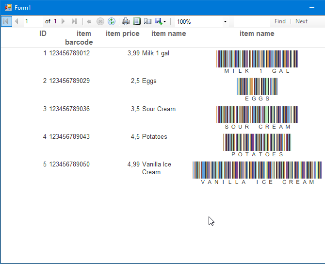Click the Find link

pos(280,21)
